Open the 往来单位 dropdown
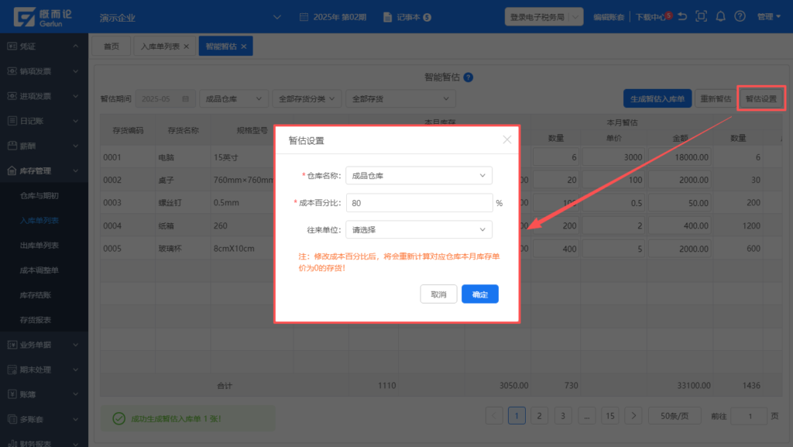This screenshot has height=447, width=793. tap(418, 230)
